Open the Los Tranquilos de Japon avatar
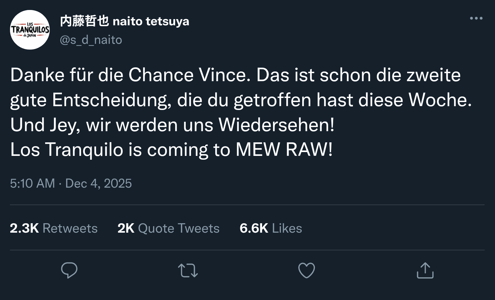Screen dimensions: 495x300 click(30, 30)
